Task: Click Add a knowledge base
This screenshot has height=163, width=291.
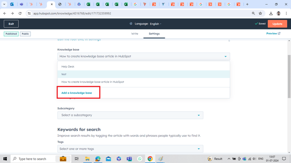Action: click(x=77, y=93)
